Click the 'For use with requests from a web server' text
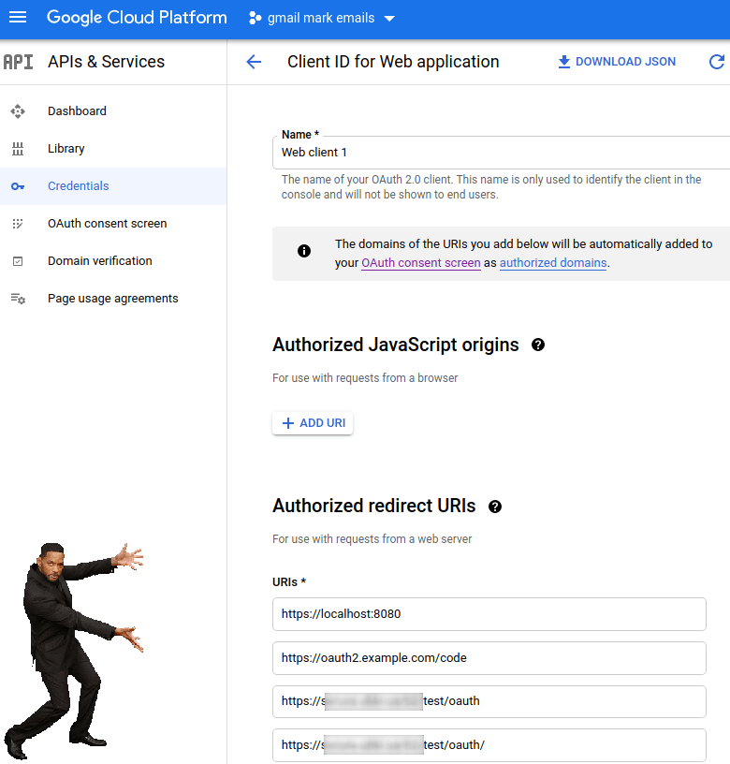 point(372,539)
